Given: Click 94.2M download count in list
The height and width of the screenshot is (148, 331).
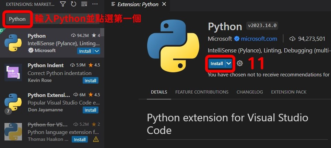Looking at the screenshot, I should pos(80,36).
